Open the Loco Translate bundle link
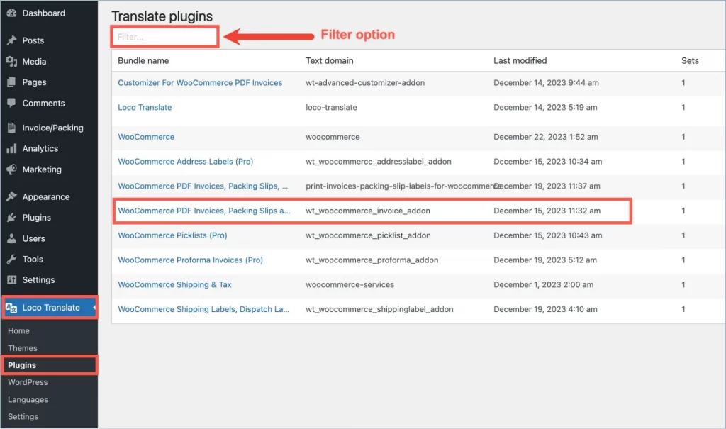 (x=145, y=108)
